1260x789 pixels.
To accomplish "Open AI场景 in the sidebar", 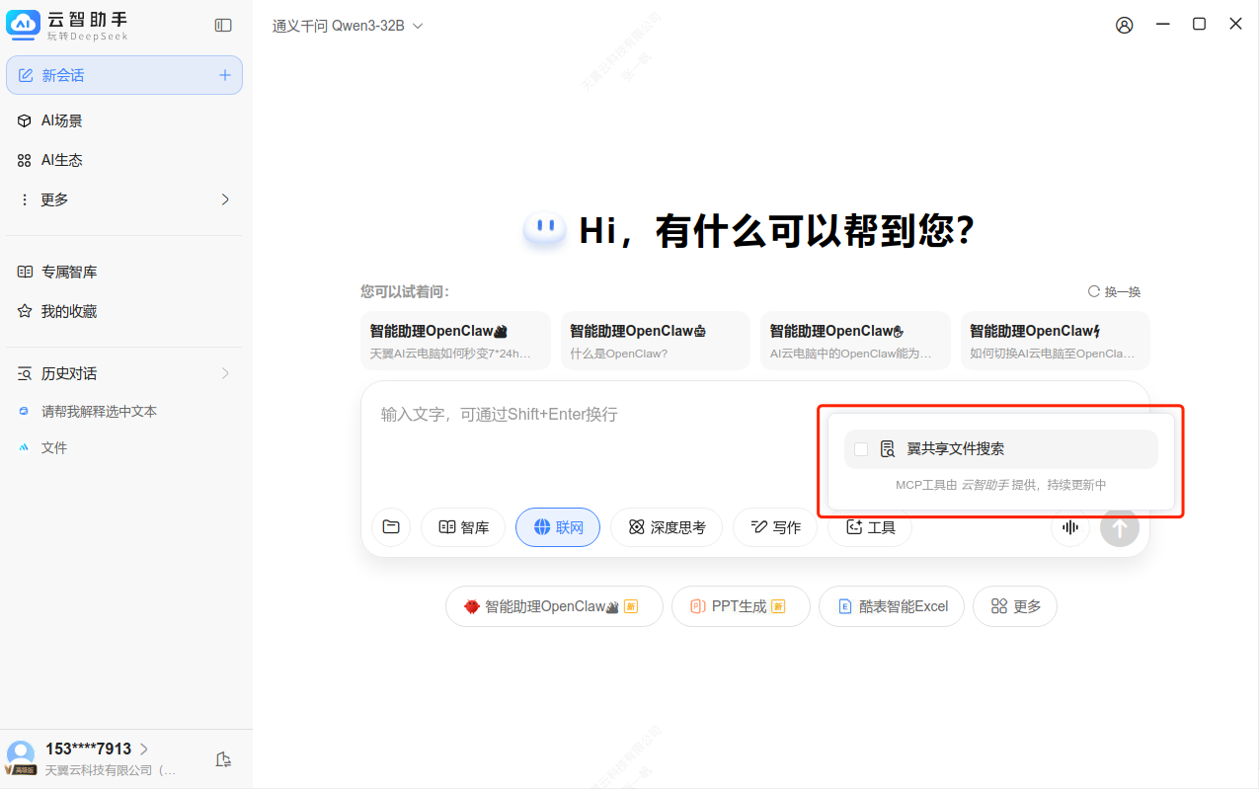I will tap(124, 120).
